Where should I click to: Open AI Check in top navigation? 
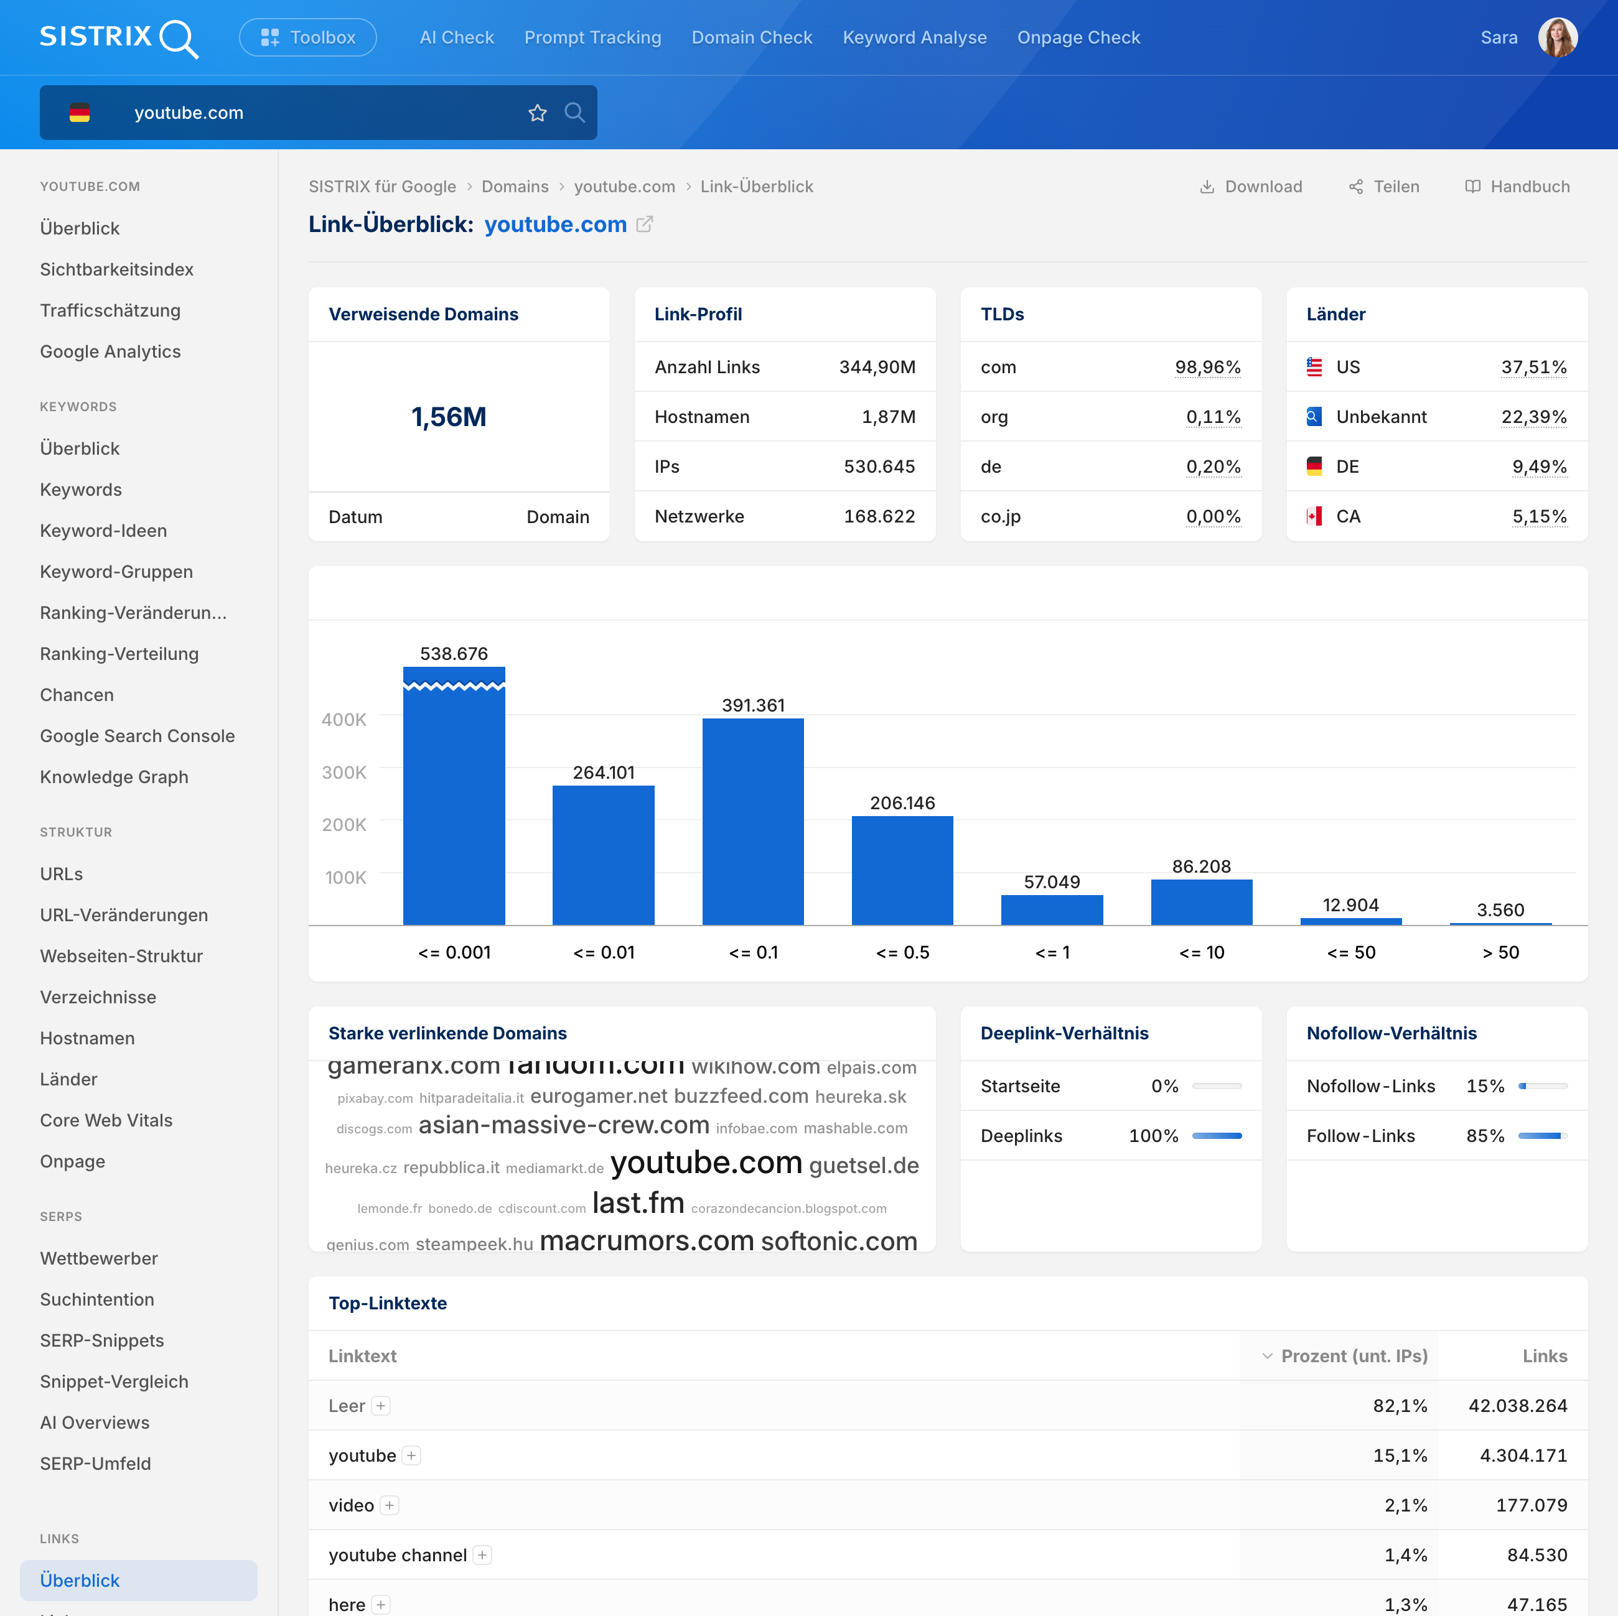point(456,38)
